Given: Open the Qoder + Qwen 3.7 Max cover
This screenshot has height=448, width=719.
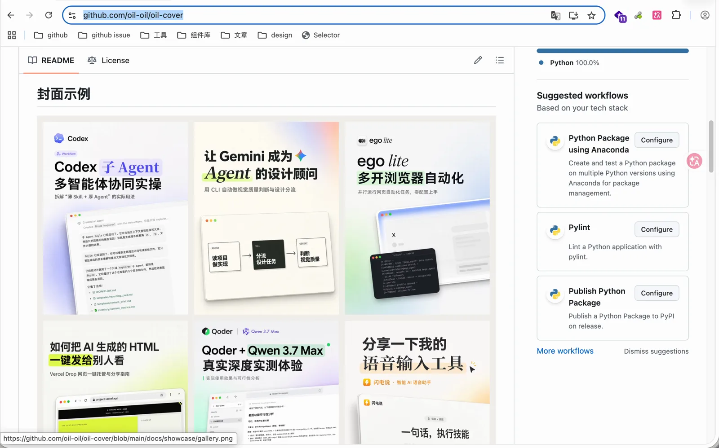Looking at the screenshot, I should click(x=266, y=382).
